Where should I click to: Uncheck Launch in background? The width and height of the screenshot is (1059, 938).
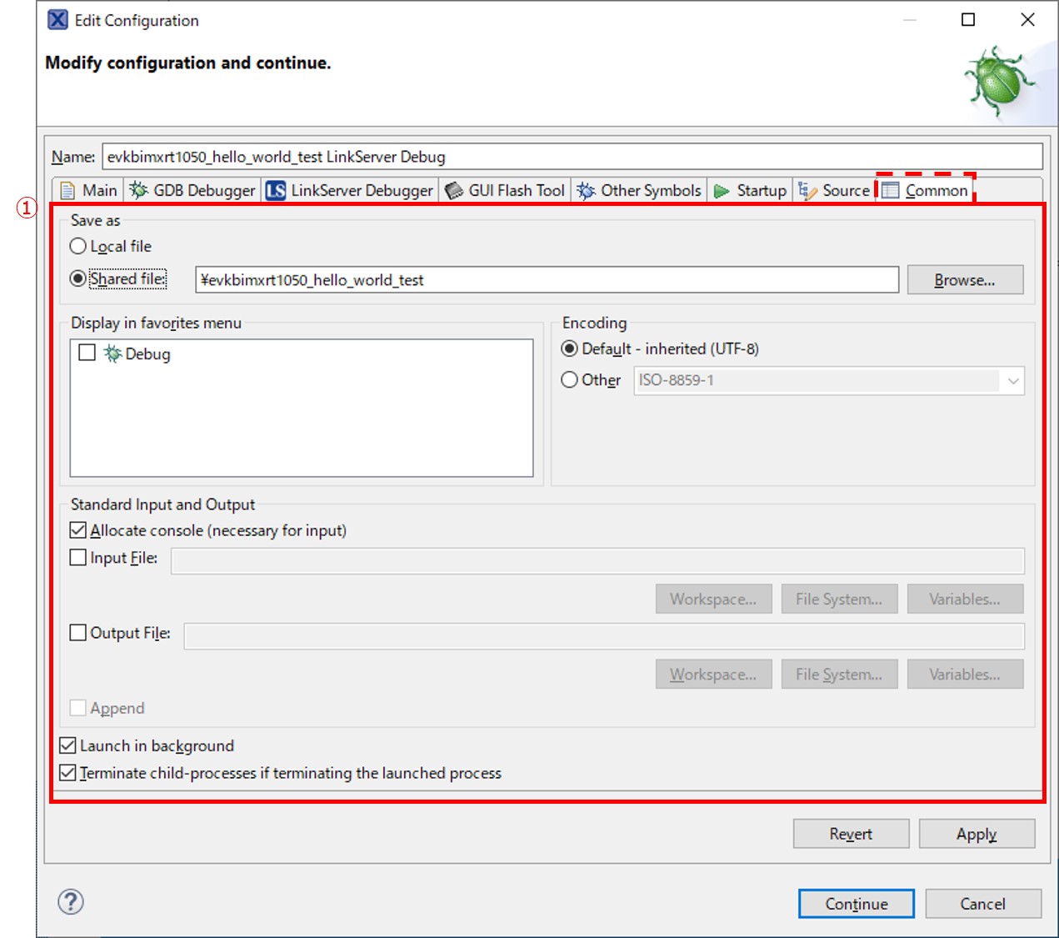coord(68,745)
